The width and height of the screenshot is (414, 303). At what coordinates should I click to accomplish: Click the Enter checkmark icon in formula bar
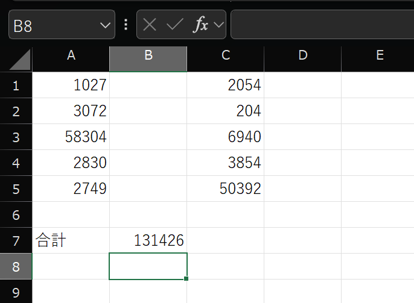tap(174, 25)
